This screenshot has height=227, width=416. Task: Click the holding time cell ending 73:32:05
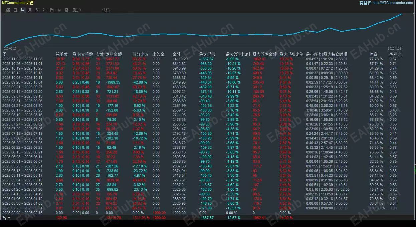(x=327, y=189)
